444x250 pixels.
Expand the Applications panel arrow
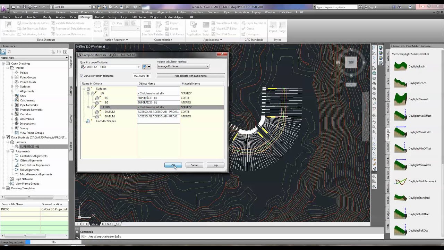tap(221, 40)
